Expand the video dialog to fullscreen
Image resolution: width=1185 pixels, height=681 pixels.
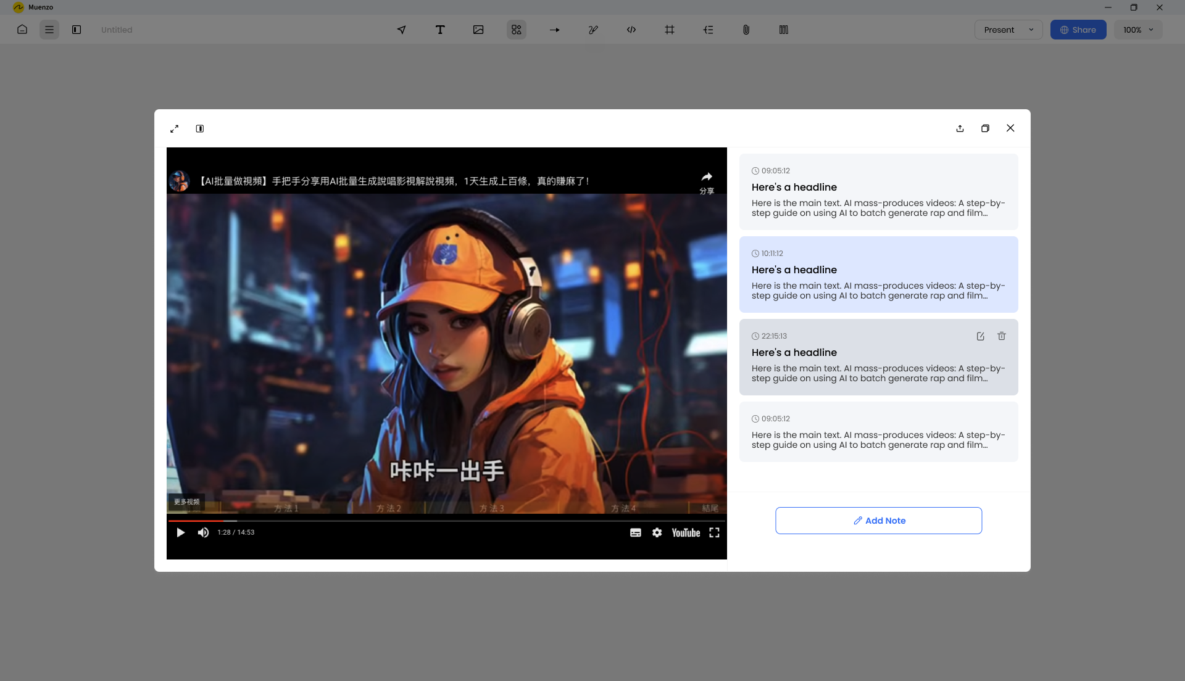coord(175,129)
